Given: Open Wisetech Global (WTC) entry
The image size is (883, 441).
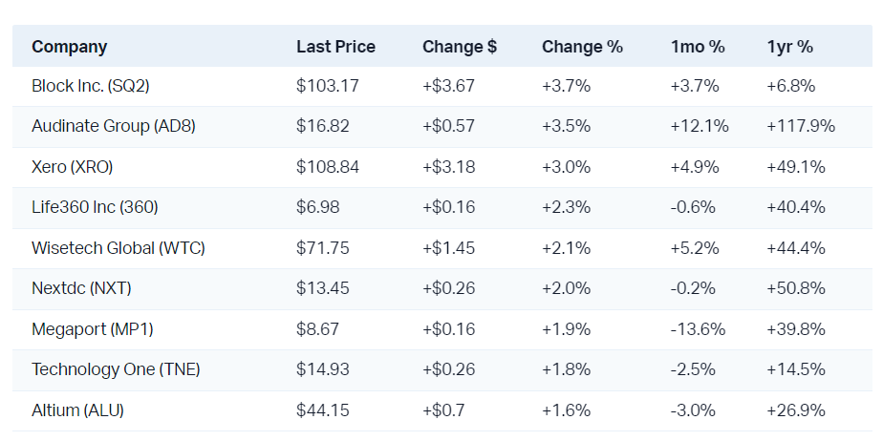Looking at the screenshot, I should (x=118, y=248).
